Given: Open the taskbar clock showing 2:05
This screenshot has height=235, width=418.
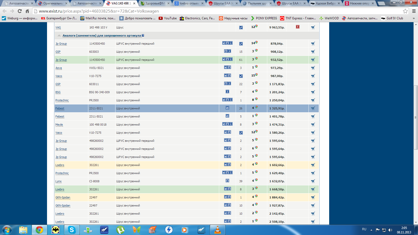Looking at the screenshot, I should [404, 230].
